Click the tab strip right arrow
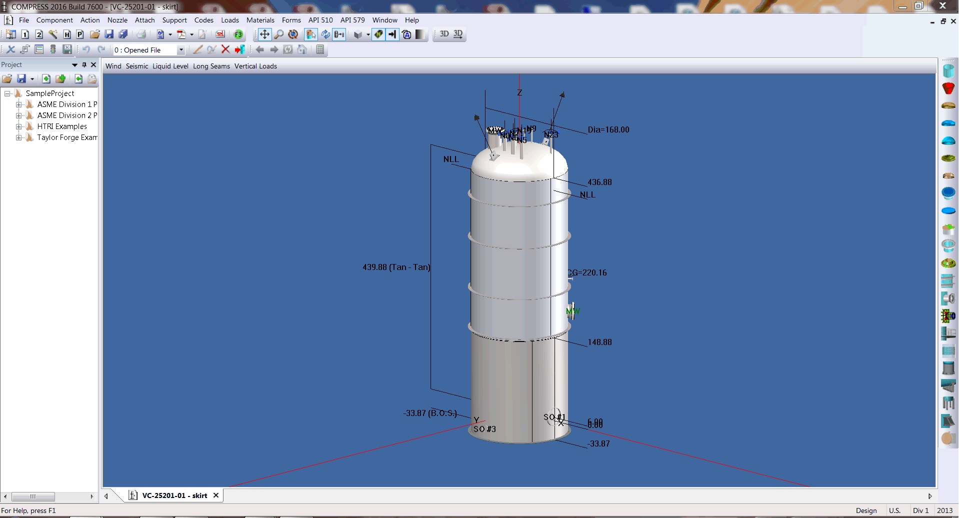 point(930,496)
